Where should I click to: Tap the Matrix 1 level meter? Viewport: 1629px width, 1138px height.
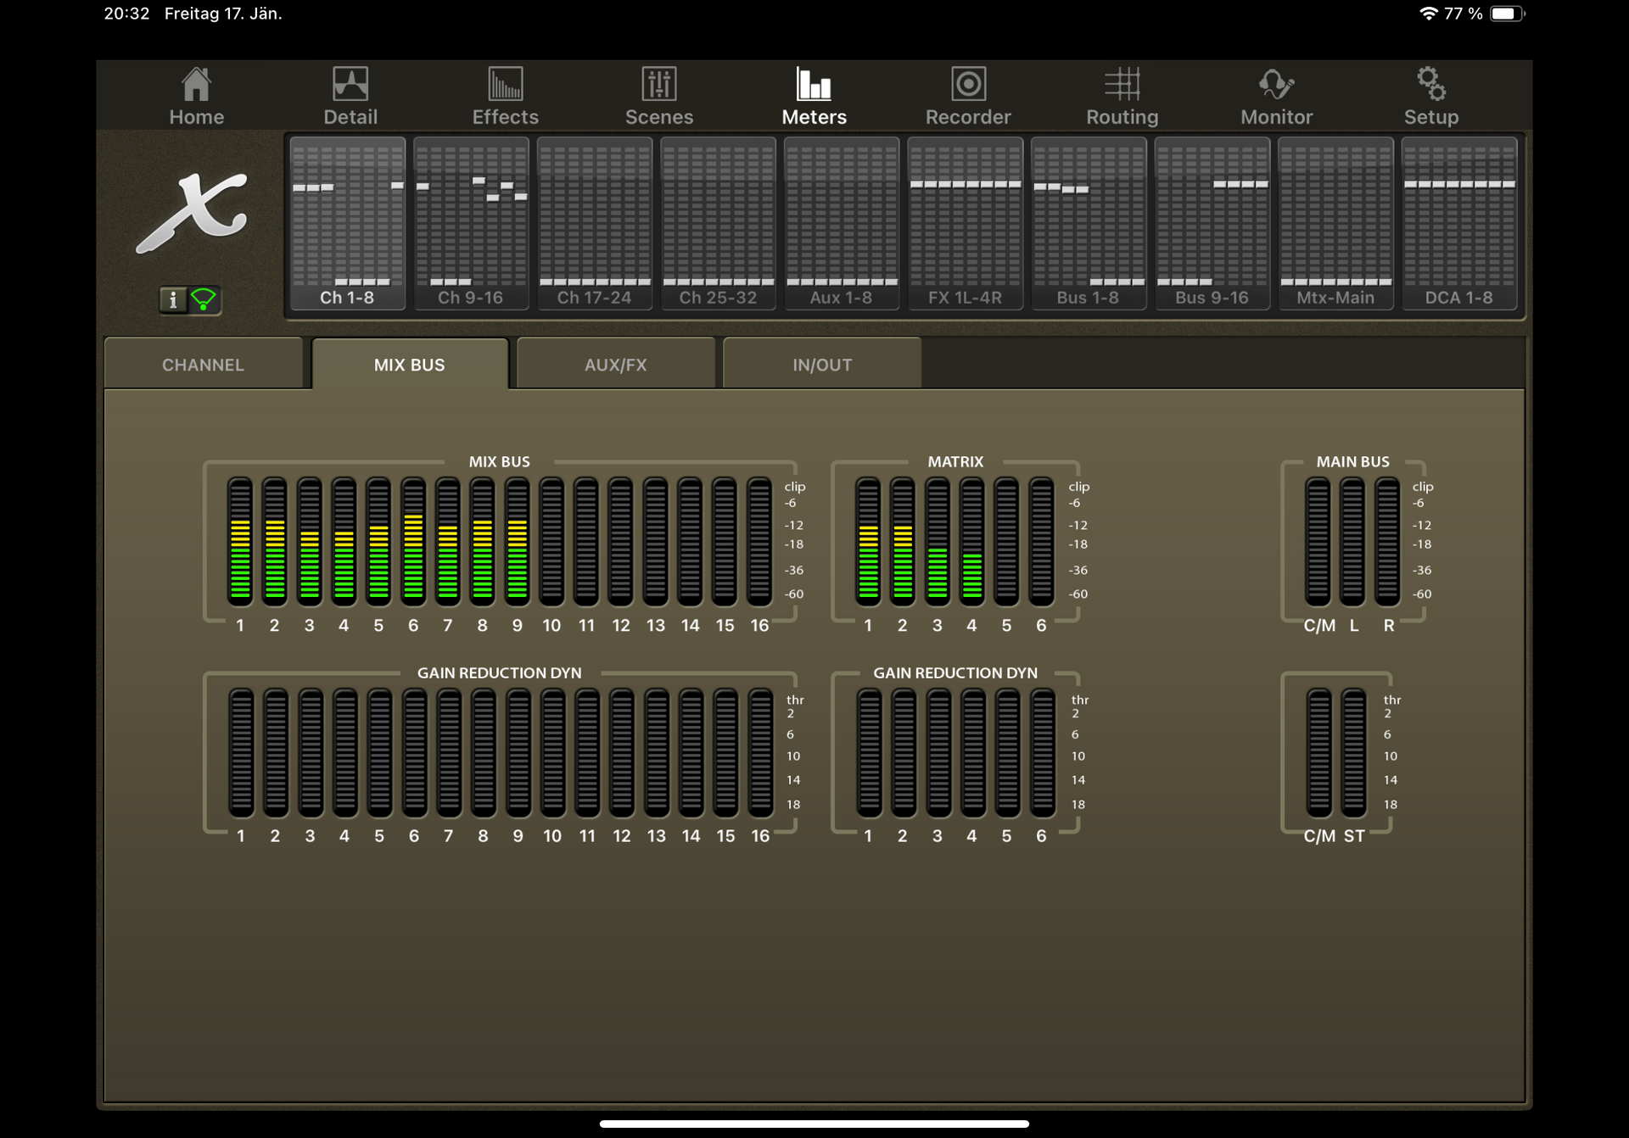coord(868,541)
